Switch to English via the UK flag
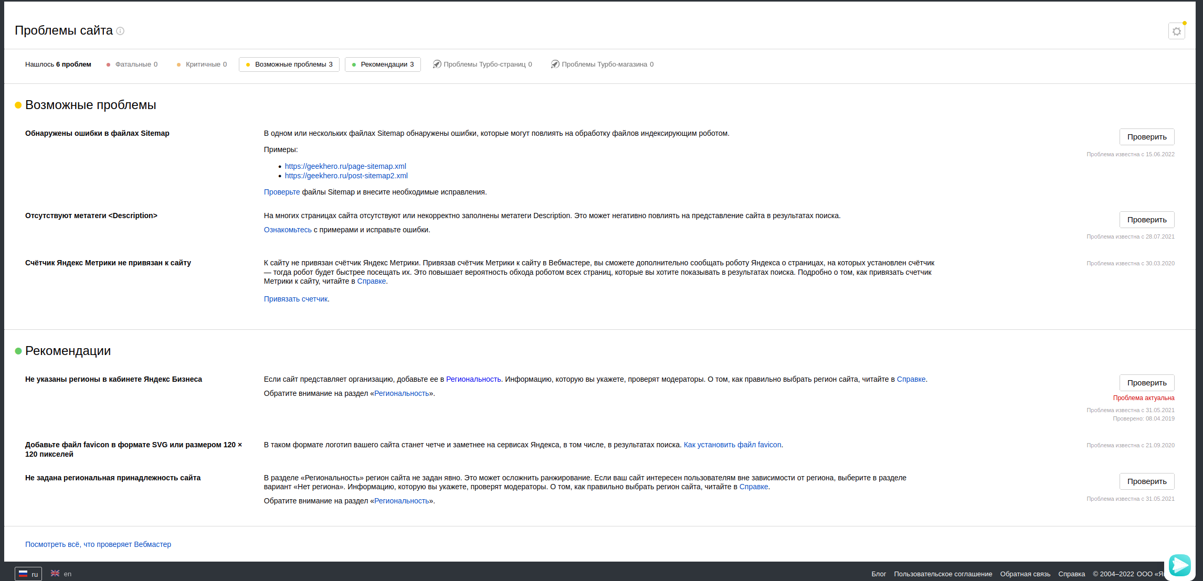This screenshot has height=581, width=1203. pos(55,574)
